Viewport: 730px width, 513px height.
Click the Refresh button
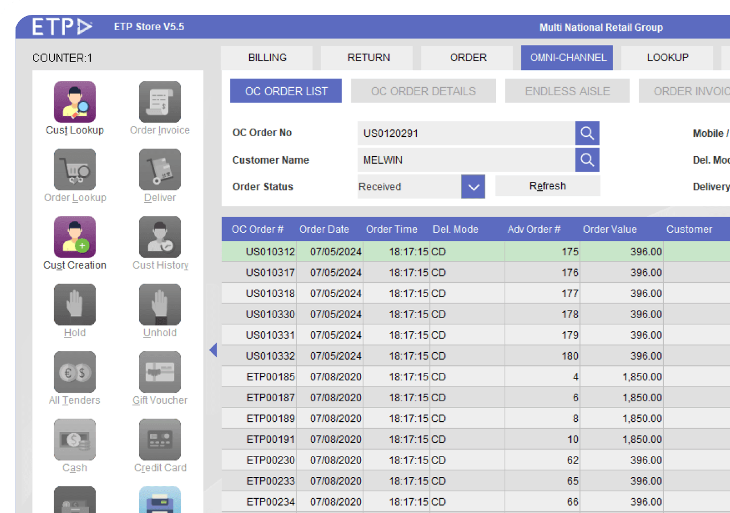coord(547,186)
